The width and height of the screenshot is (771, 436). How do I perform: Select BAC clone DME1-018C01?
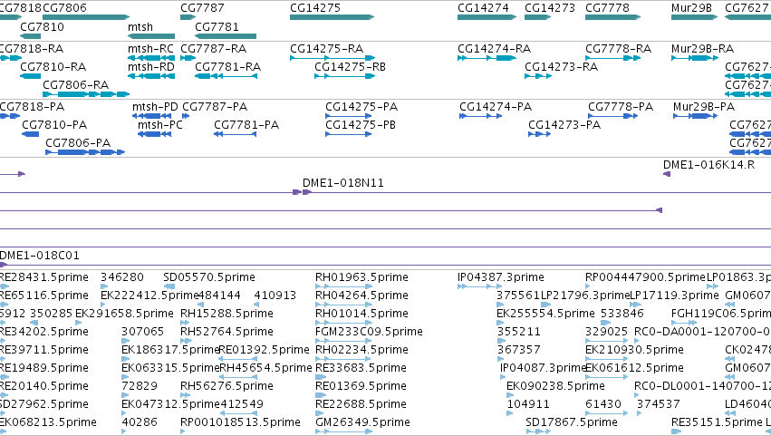[x=386, y=265]
